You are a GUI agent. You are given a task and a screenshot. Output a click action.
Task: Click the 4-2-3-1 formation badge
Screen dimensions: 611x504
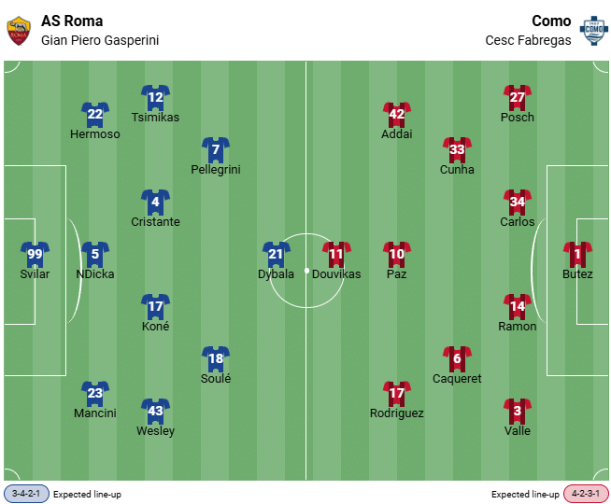tap(585, 494)
